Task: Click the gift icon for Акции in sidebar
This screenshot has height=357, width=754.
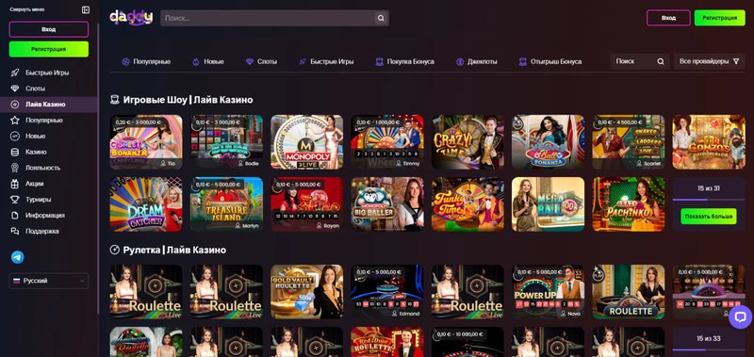Action: (x=15, y=184)
